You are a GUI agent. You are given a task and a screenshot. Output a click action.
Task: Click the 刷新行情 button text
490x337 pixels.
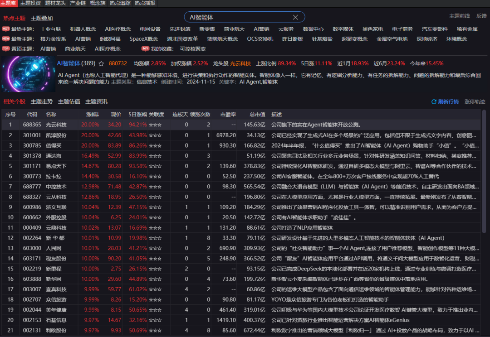click(448, 102)
